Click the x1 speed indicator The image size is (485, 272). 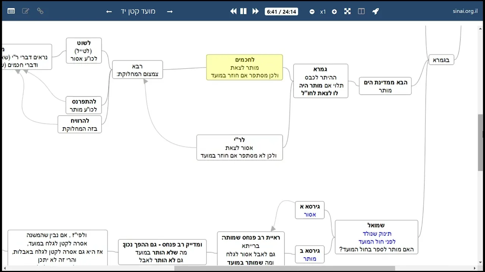323,12
